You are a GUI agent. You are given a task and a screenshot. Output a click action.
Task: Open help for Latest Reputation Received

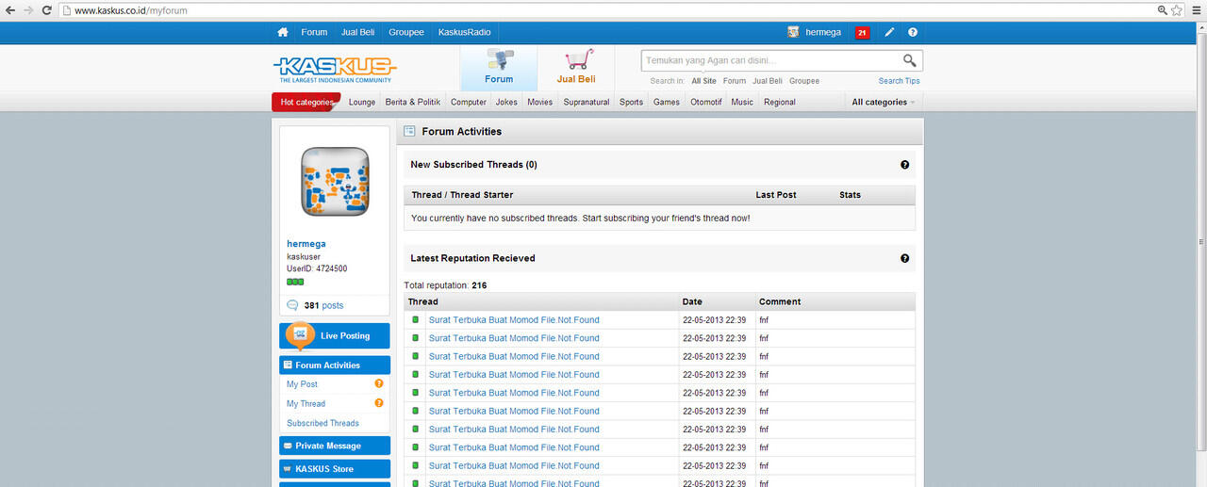tap(904, 258)
